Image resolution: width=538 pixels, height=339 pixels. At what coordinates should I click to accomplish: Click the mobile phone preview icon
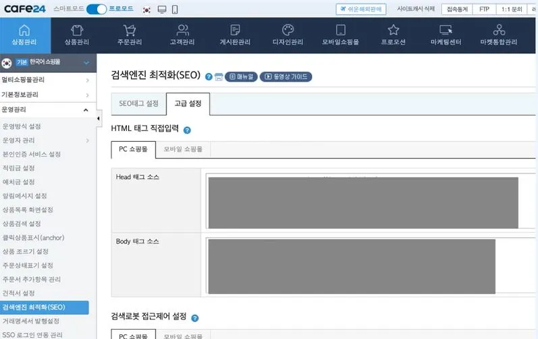click(175, 9)
